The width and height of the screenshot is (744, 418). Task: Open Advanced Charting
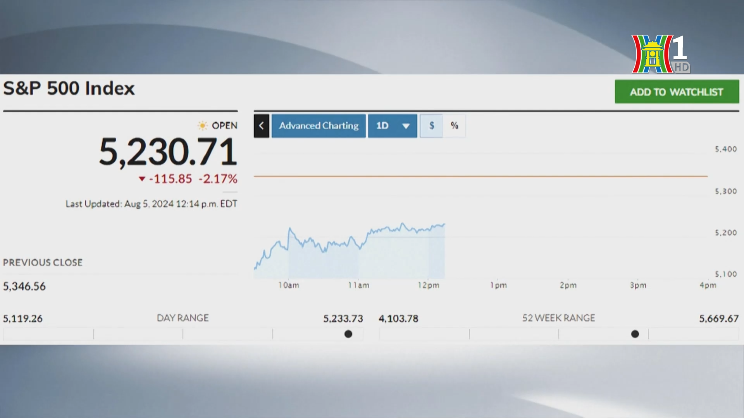pos(319,126)
